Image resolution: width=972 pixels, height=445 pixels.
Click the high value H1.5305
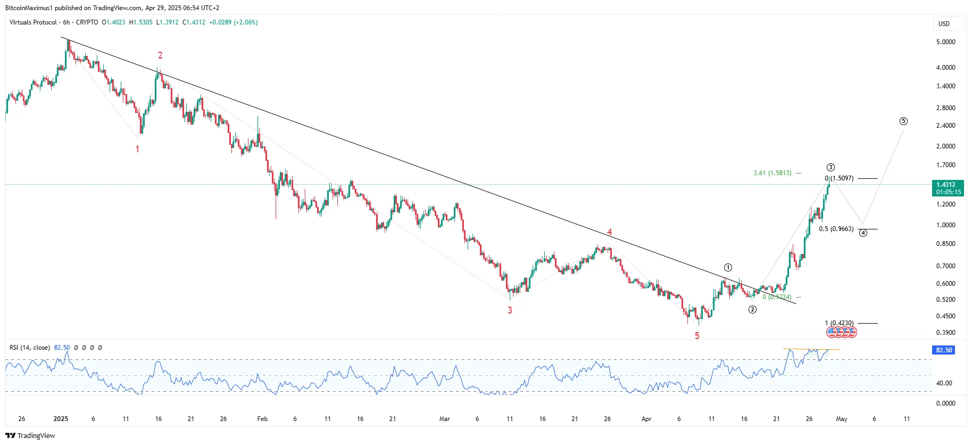[x=141, y=22]
